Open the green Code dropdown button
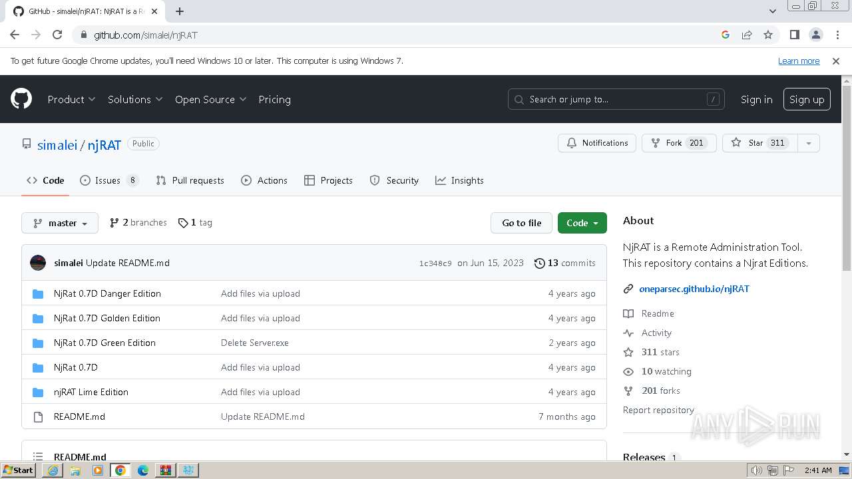852x479 pixels. 582,223
